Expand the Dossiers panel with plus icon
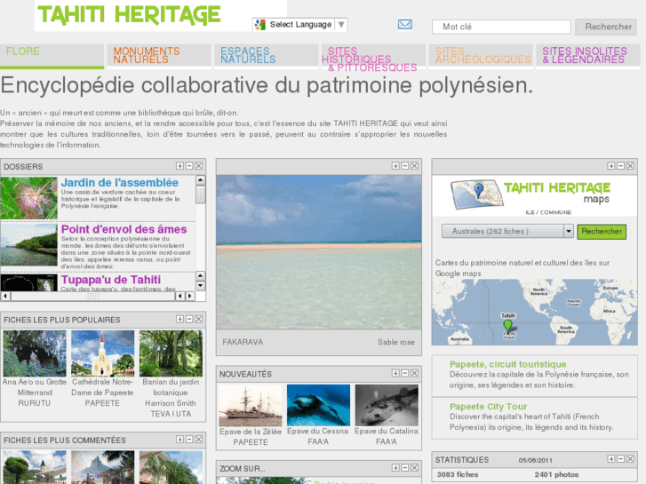This screenshot has height=484, width=646. tap(179, 166)
